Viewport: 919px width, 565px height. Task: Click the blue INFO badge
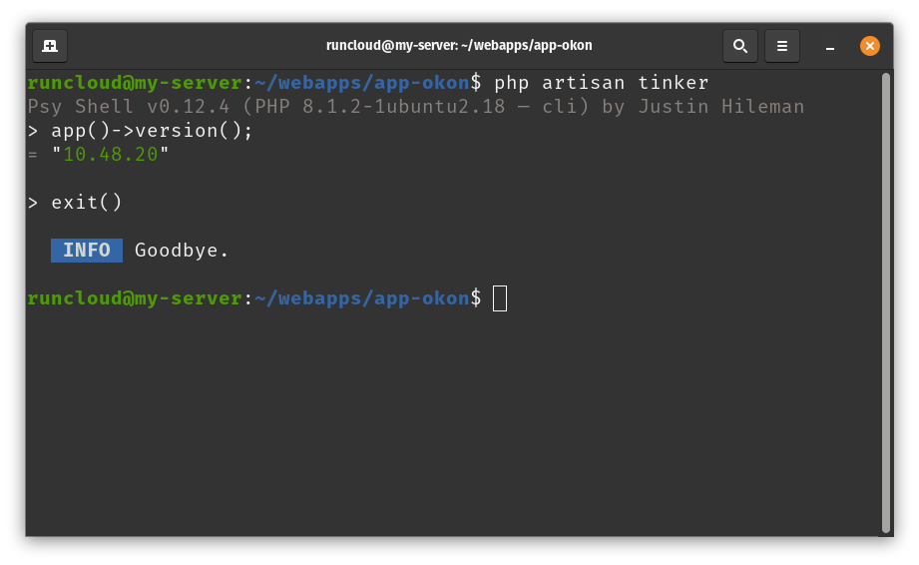pyautogui.click(x=87, y=251)
